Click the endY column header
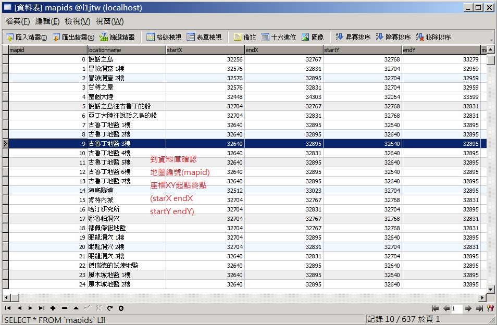The width and height of the screenshot is (497, 325). click(x=441, y=50)
